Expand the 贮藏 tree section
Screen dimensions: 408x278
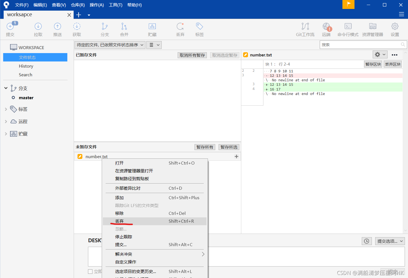click(x=6, y=134)
